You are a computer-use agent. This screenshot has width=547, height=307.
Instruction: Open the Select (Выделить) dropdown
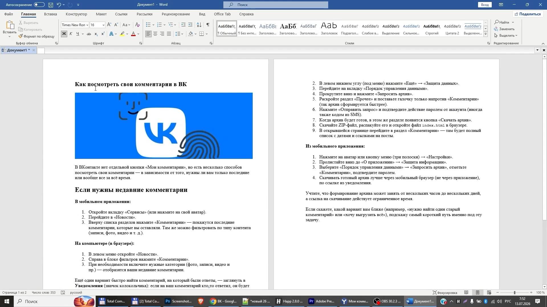pyautogui.click(x=506, y=36)
